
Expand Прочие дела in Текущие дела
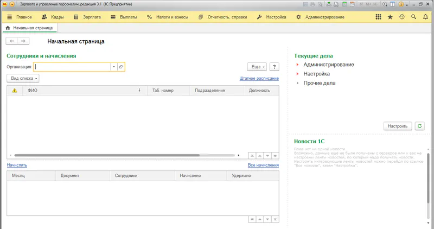pyautogui.click(x=297, y=83)
